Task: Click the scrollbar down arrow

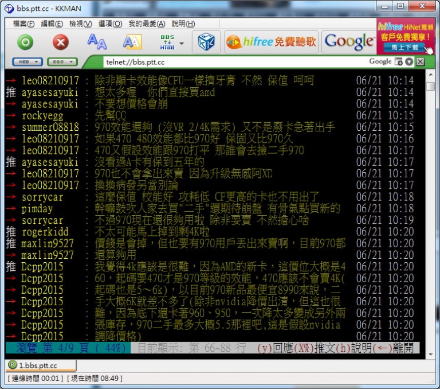Action: click(431, 355)
